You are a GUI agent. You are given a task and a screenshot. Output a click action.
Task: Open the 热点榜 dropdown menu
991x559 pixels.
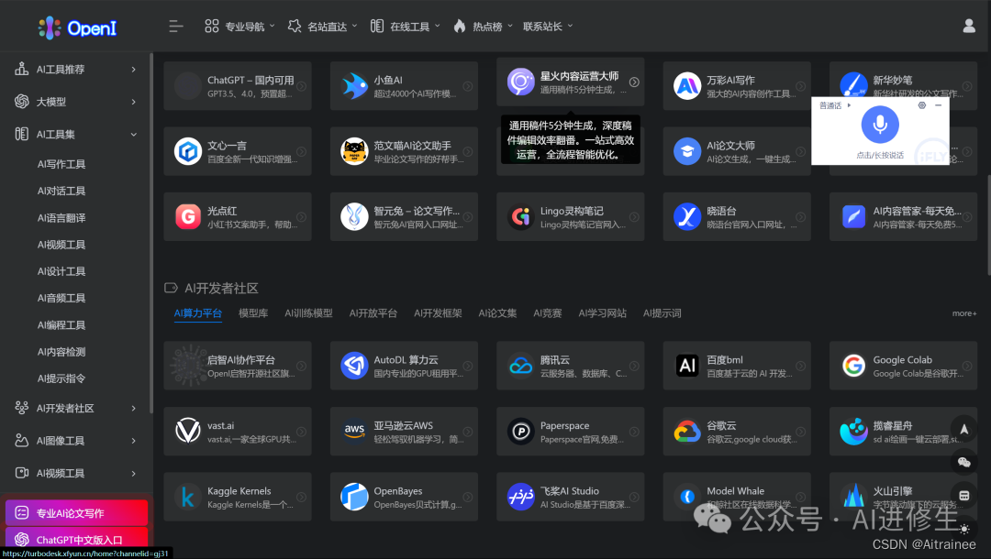[x=484, y=27]
